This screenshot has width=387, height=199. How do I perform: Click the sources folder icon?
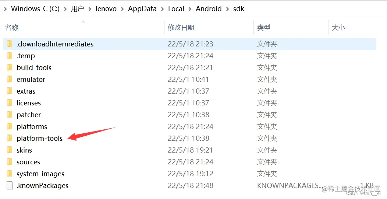pos(10,162)
